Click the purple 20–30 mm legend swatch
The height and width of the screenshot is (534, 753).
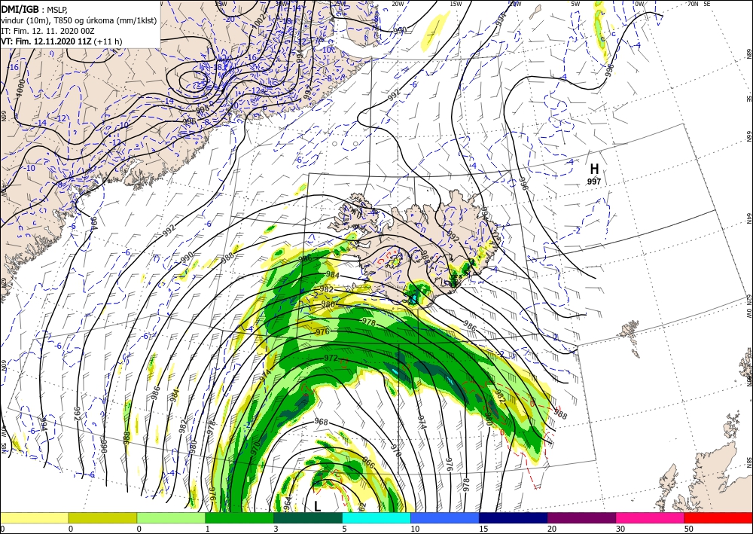pos(581,517)
